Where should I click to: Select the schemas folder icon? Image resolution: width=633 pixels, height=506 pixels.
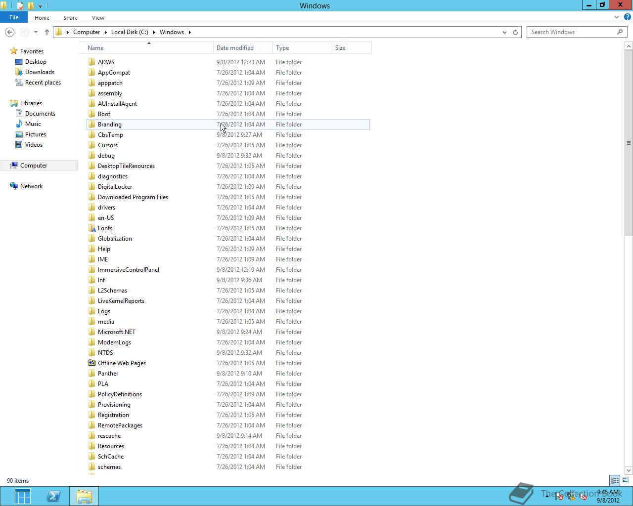tap(91, 467)
